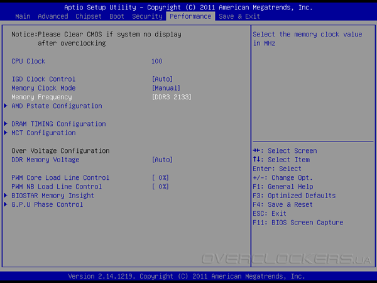The image size is (377, 283).
Task: Click the arrow beside DRAM TIMING Configuration
Action: [6, 124]
